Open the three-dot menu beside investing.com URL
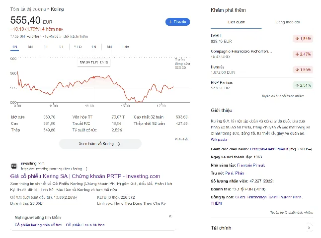Image resolution: width=321 pixels, height=238 pixels. click(x=87, y=169)
